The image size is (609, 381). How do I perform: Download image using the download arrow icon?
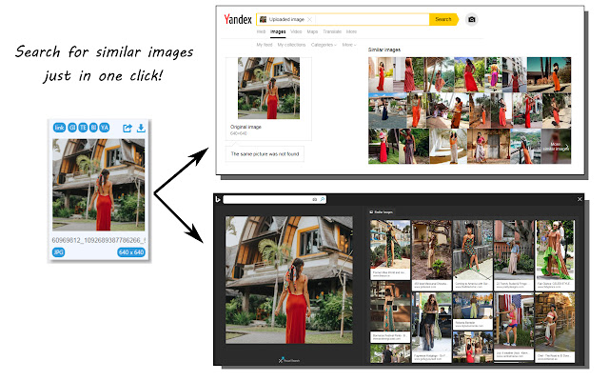141,128
